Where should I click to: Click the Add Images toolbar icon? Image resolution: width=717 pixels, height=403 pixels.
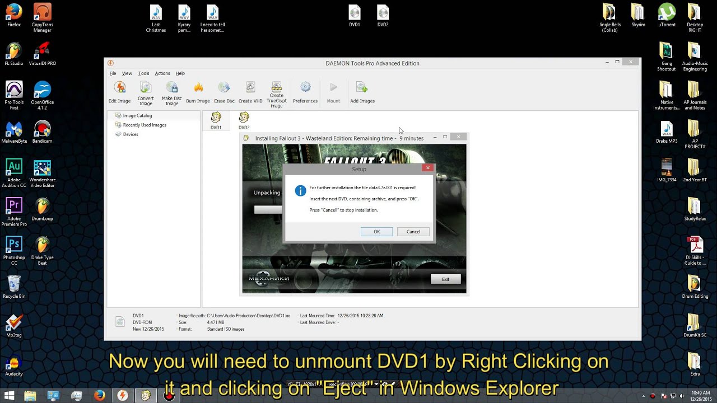point(362,92)
